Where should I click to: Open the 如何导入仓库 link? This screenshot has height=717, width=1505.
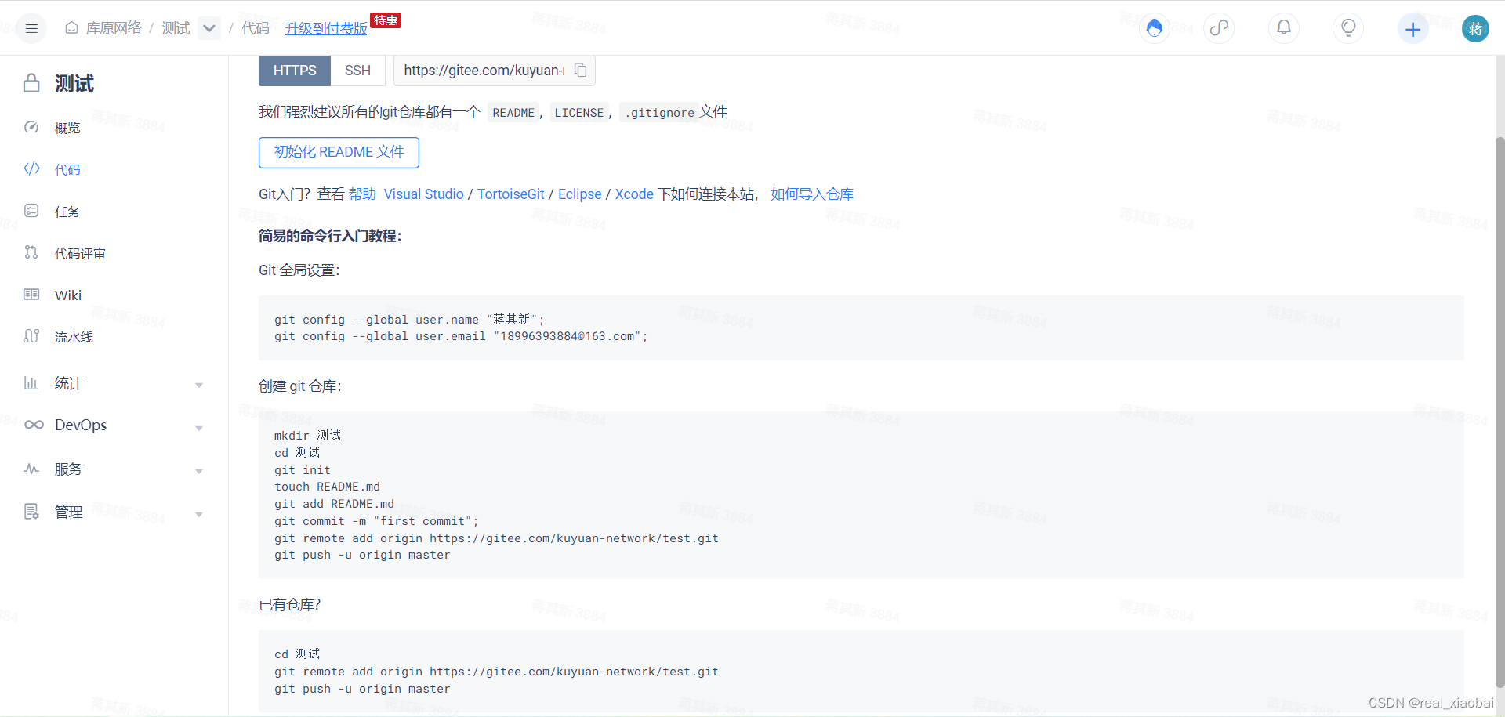pyautogui.click(x=812, y=194)
